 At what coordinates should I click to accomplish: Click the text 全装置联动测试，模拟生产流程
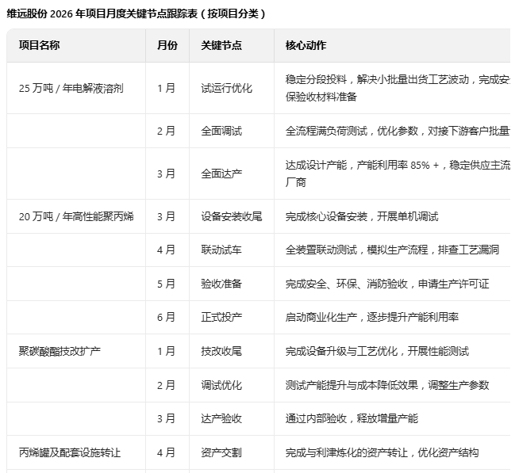tap(357, 250)
